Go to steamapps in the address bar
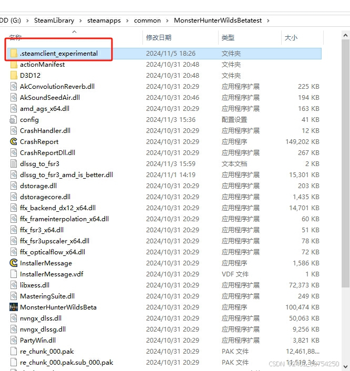Viewport: 350px width, 371px height. pos(104,20)
